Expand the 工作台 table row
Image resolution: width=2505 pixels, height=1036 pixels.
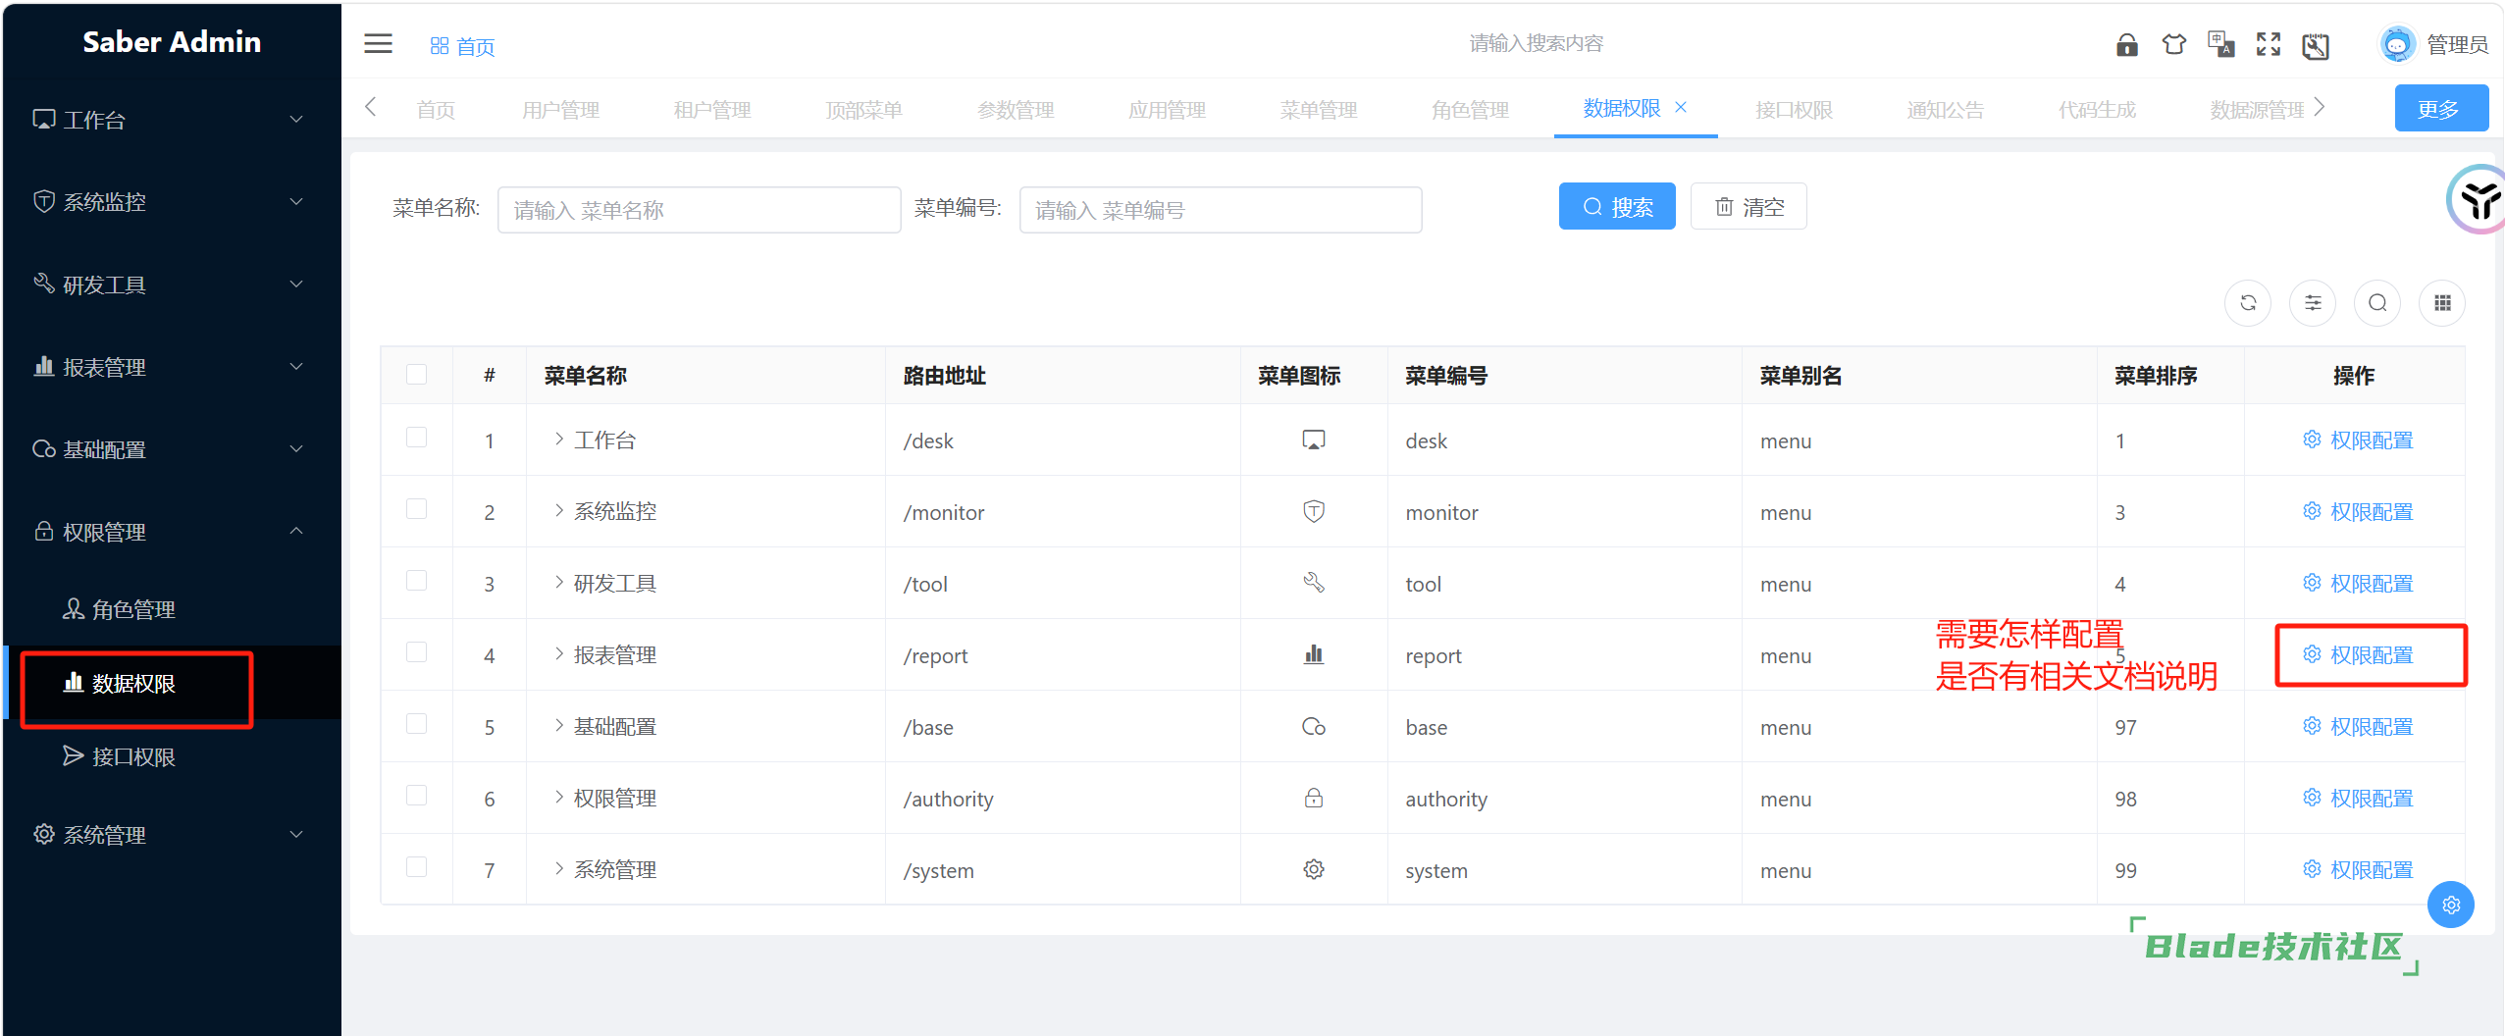tap(558, 440)
